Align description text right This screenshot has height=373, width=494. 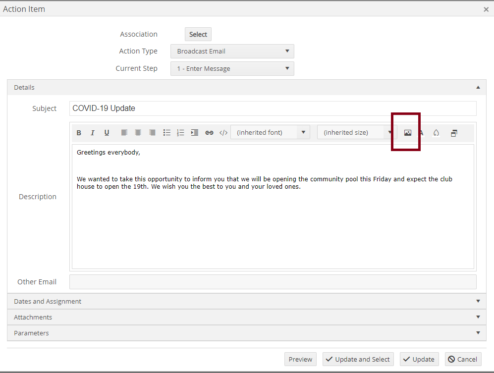(x=152, y=133)
